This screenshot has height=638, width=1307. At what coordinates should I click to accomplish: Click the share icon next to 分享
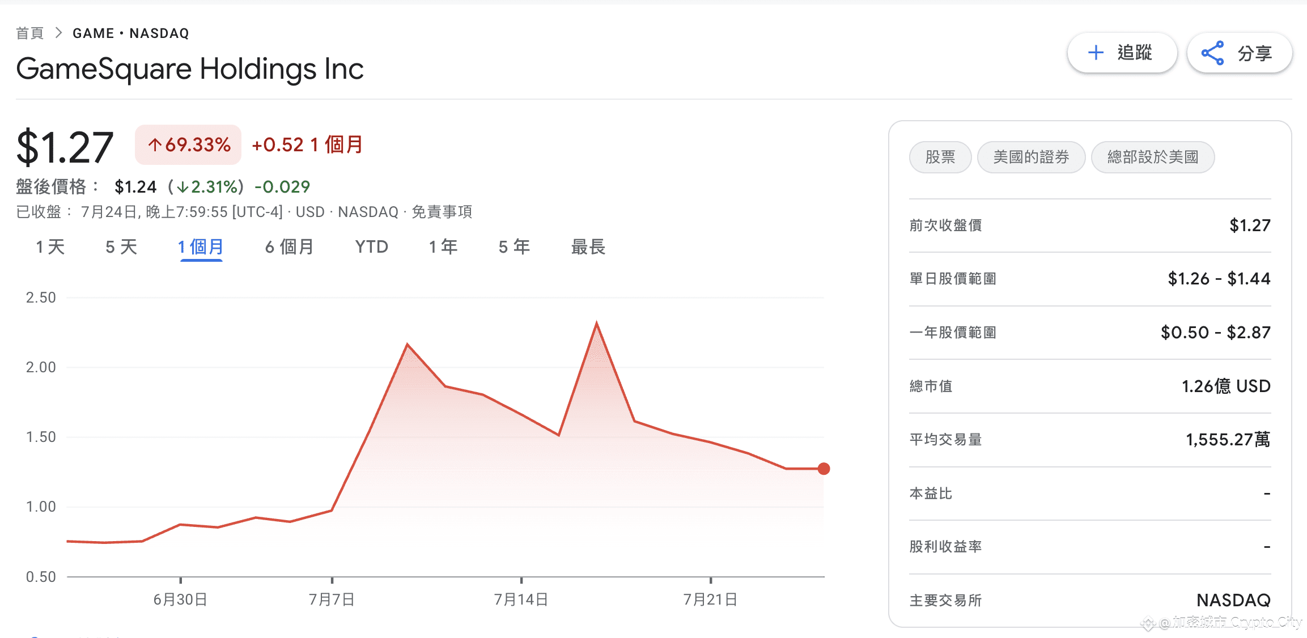pyautogui.click(x=1212, y=53)
